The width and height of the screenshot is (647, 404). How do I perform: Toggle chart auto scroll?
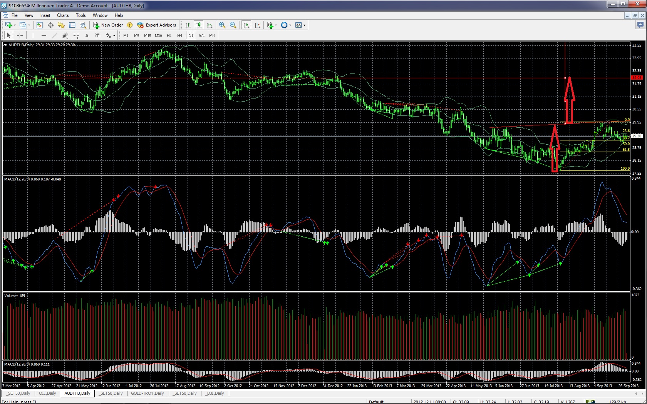tap(246, 25)
